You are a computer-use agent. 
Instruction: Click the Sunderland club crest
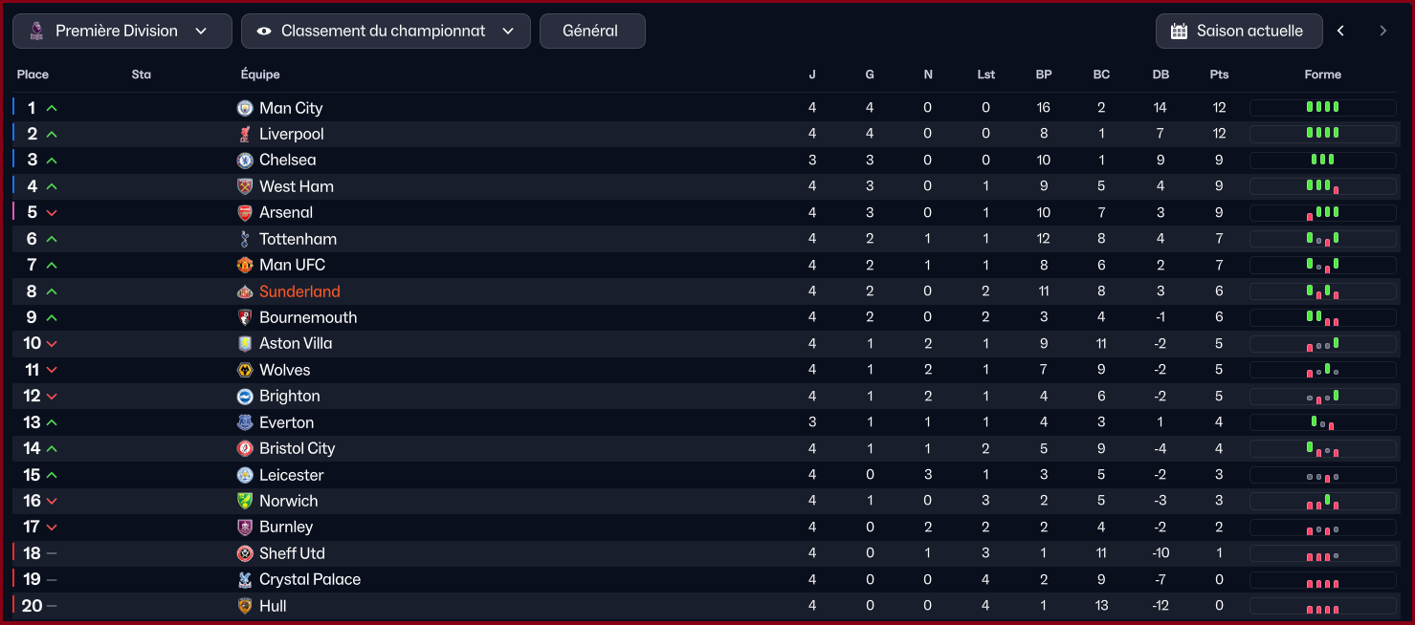pos(245,291)
